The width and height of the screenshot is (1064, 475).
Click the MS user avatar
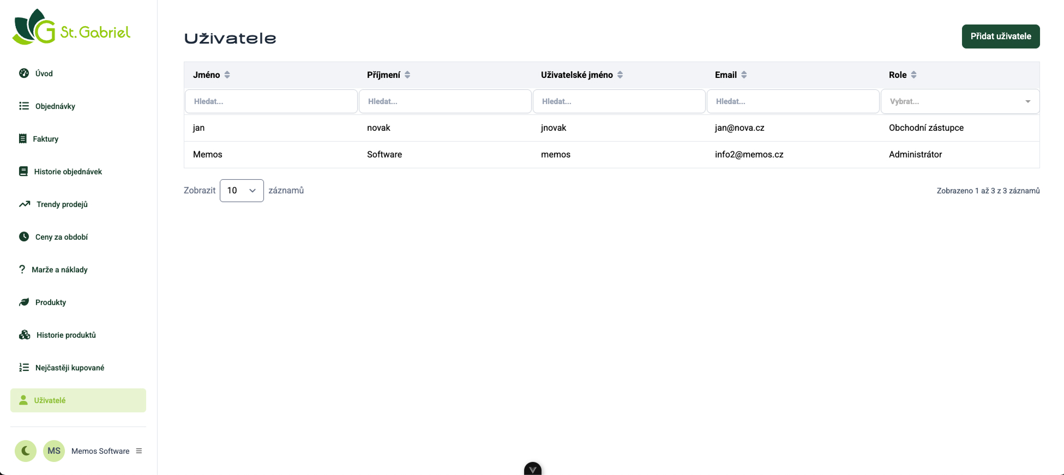coord(54,451)
